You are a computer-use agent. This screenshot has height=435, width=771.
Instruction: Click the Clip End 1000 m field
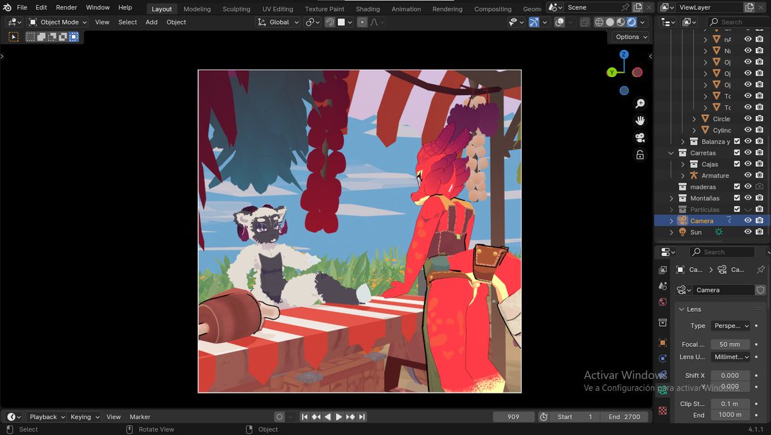(x=730, y=415)
